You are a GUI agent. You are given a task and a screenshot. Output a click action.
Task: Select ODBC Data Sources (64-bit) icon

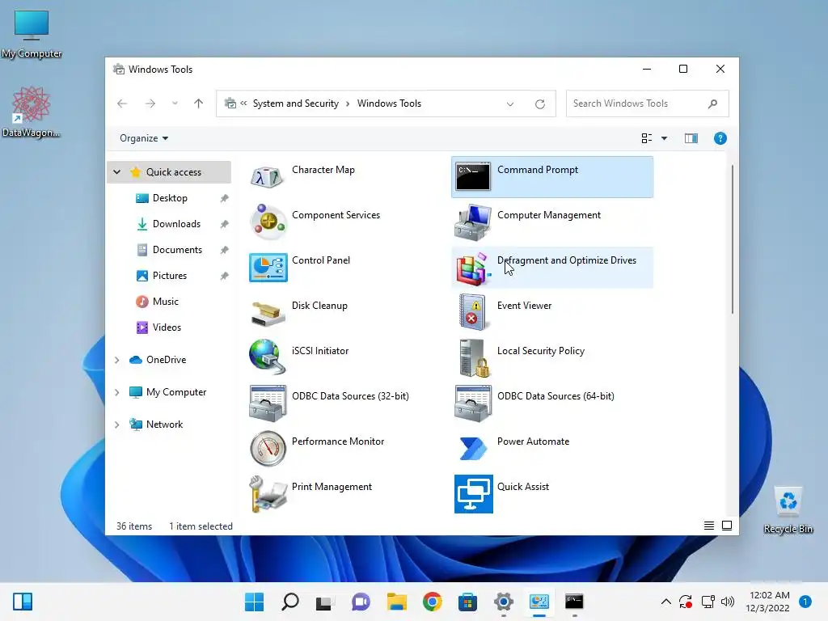click(473, 403)
